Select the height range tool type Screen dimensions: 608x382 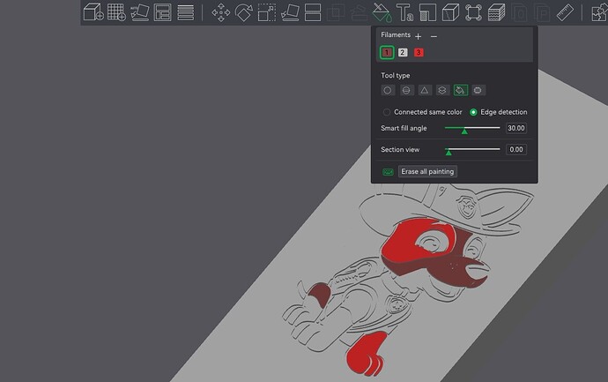pyautogui.click(x=442, y=91)
